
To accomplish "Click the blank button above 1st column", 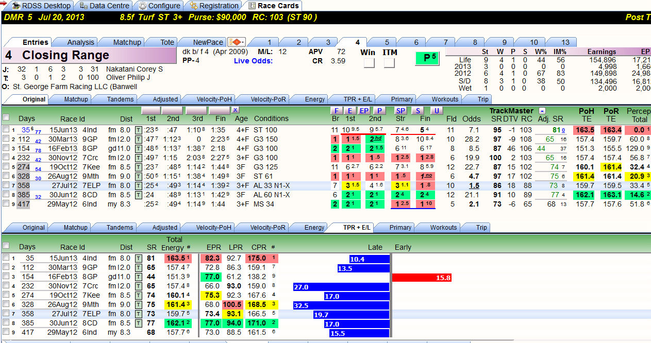I will coord(150,111).
